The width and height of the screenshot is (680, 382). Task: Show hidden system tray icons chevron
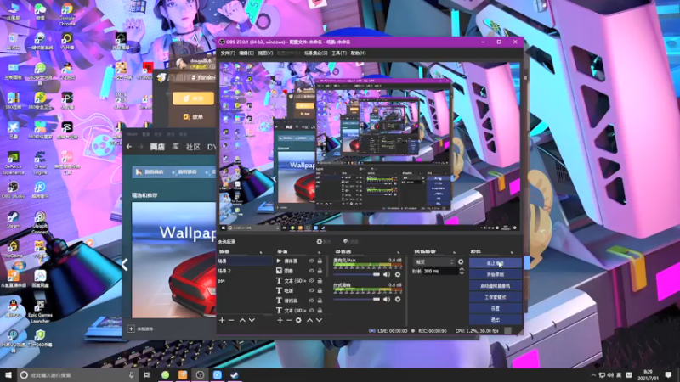[593, 374]
